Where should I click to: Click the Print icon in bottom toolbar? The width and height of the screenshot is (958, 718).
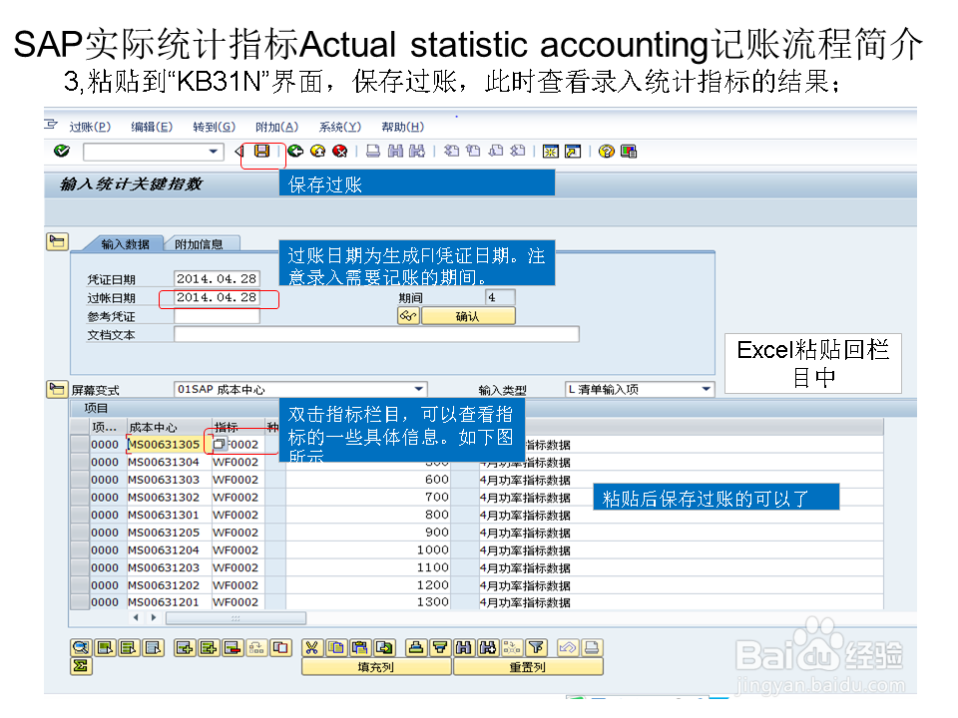592,648
